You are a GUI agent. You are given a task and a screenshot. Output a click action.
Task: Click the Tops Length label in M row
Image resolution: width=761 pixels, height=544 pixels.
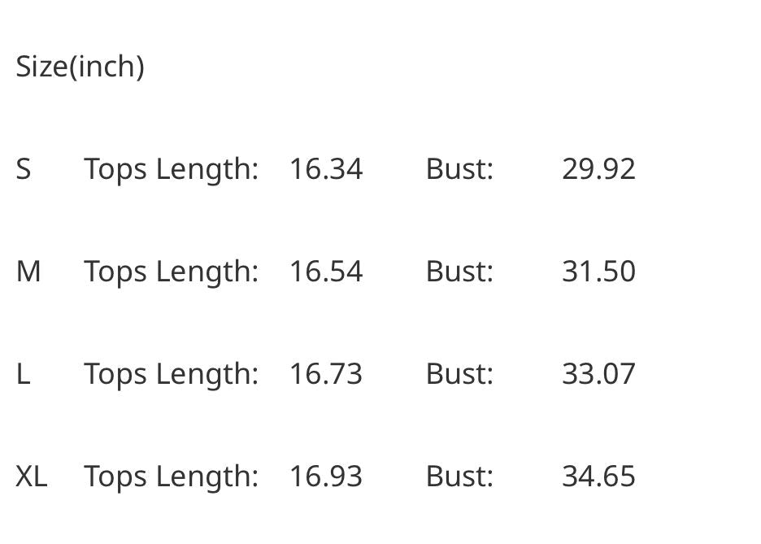point(171,272)
